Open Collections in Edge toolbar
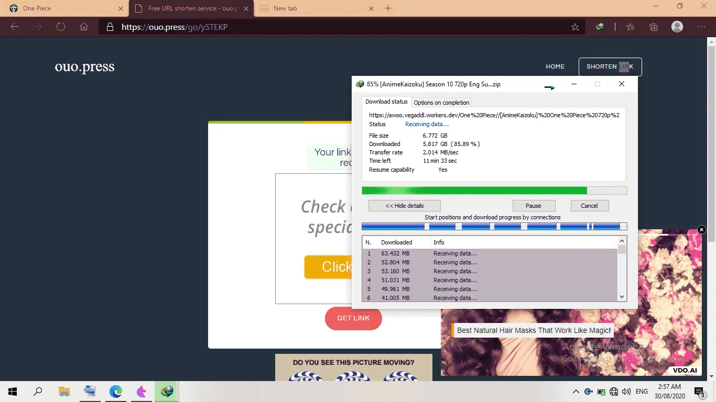This screenshot has height=402, width=716. click(x=654, y=27)
